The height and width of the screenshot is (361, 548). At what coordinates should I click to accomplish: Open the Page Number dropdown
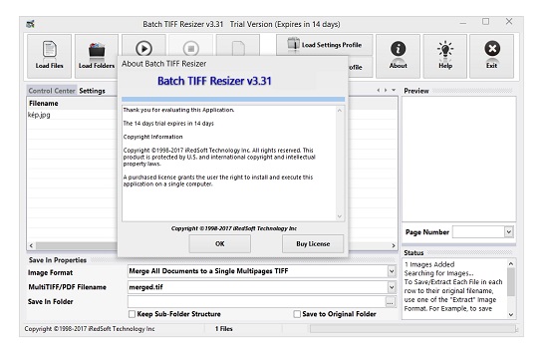[509, 232]
